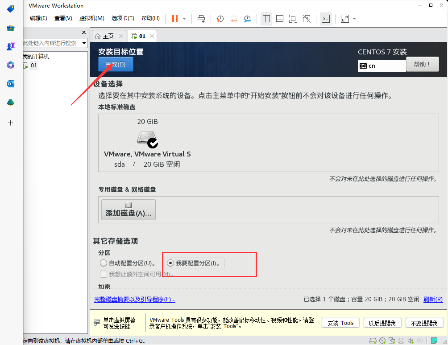Click the 刷新(R) link
448x345 pixels.
433,299
